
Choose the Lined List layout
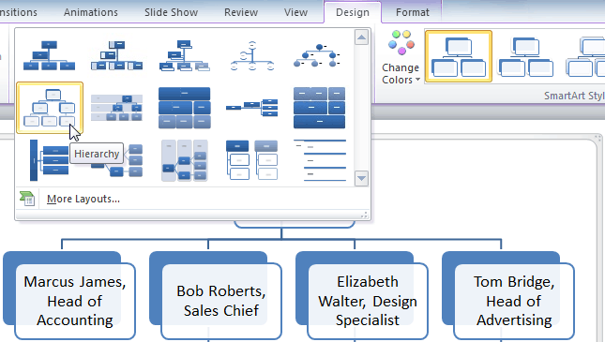(x=319, y=160)
